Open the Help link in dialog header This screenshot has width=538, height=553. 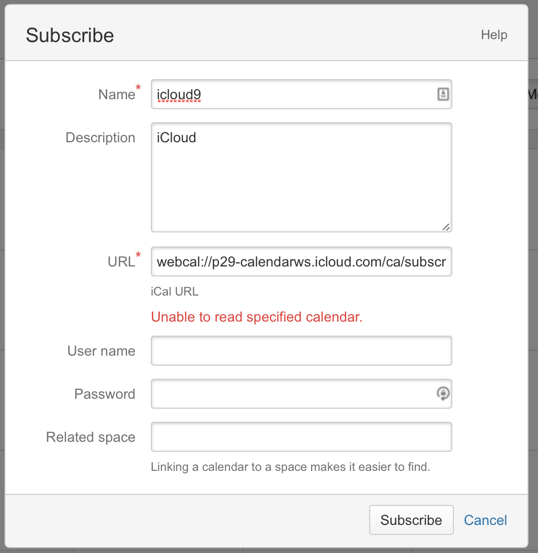494,35
